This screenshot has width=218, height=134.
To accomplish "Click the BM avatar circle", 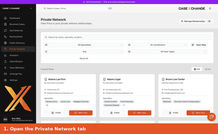I will 5,119.
